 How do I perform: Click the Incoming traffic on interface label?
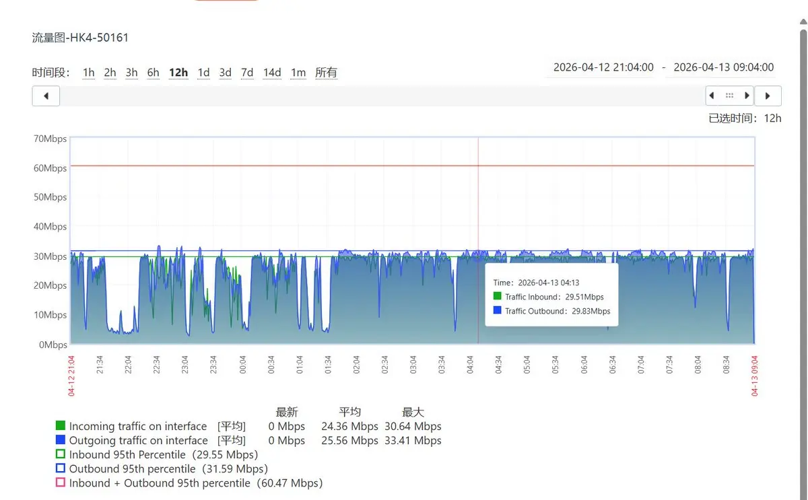138,426
